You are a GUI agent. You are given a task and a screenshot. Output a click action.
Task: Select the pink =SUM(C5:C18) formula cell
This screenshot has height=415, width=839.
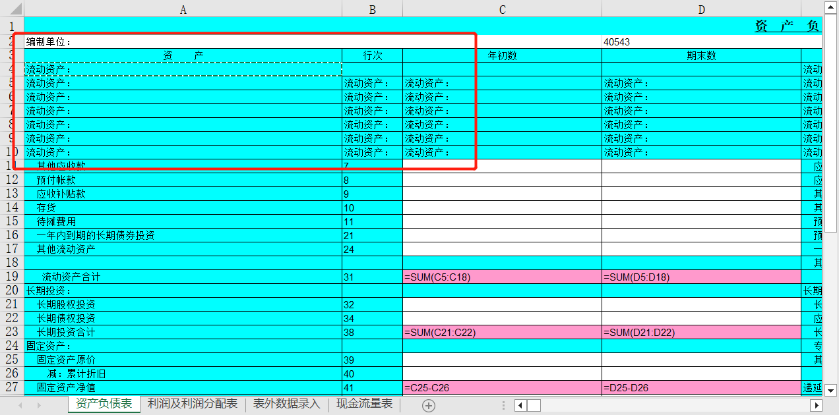502,277
